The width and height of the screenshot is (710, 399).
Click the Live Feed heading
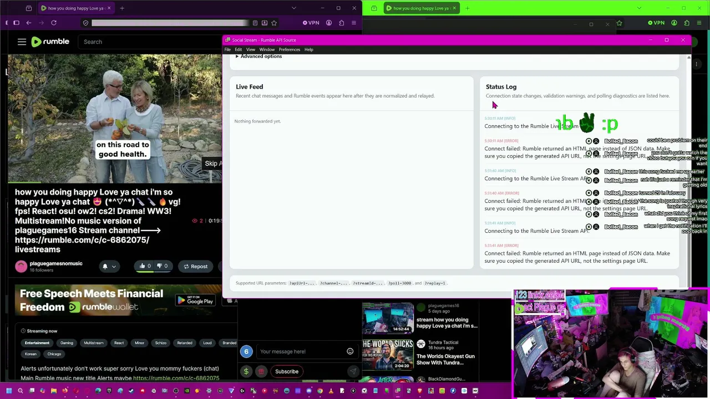[250, 86]
